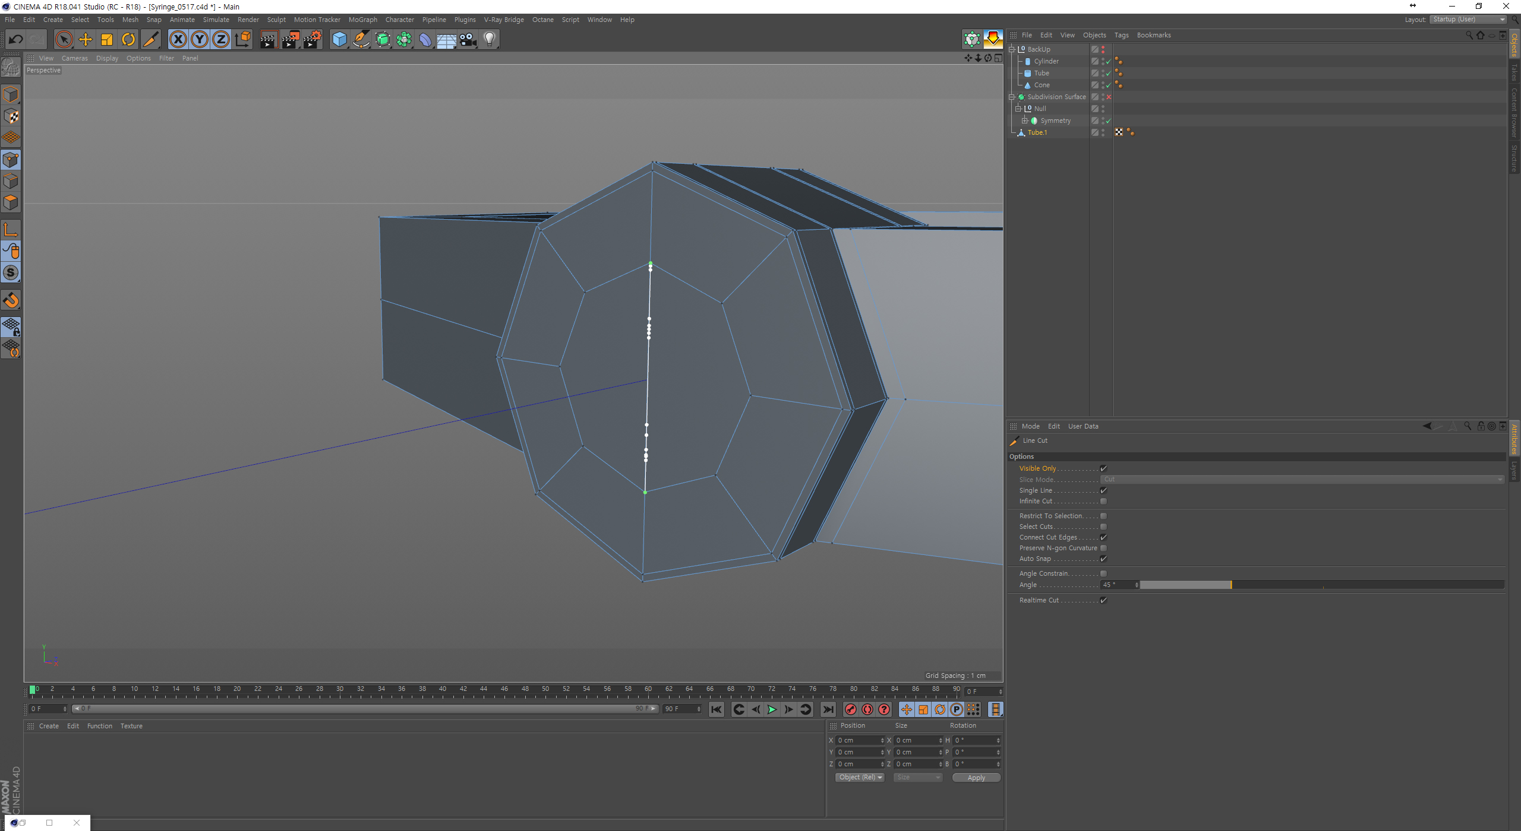Switch to Polygons mode
This screenshot has height=831, width=1521.
click(x=11, y=202)
